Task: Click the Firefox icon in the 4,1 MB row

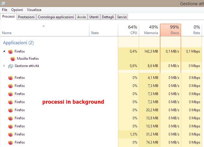Action: pyautogui.click(x=11, y=78)
